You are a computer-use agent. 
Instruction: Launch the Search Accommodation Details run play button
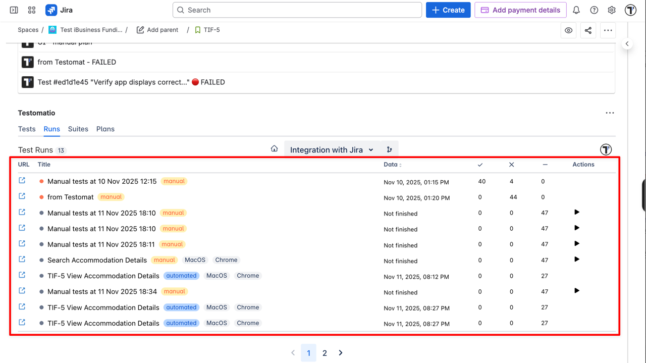click(x=577, y=260)
